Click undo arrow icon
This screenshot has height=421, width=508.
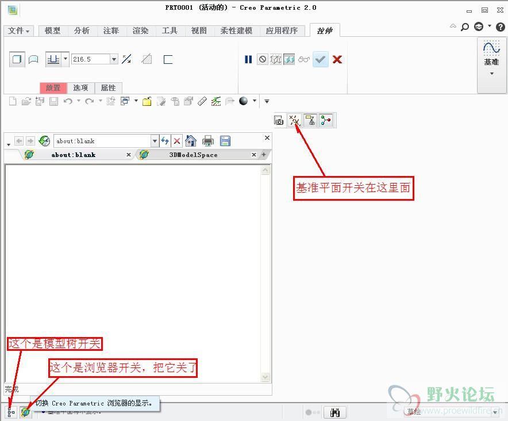68,102
